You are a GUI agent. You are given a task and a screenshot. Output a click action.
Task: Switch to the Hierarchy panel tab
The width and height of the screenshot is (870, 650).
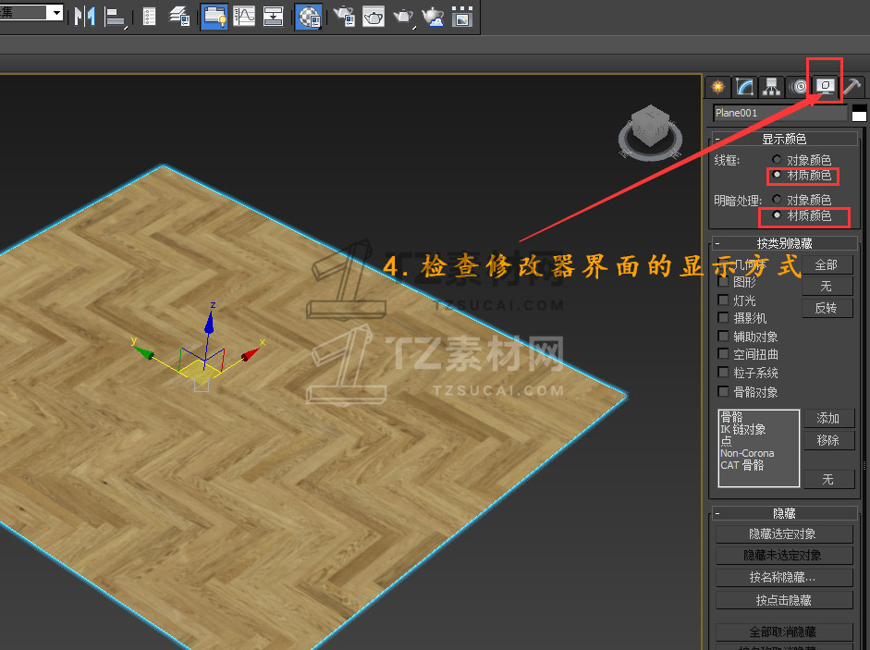click(771, 87)
